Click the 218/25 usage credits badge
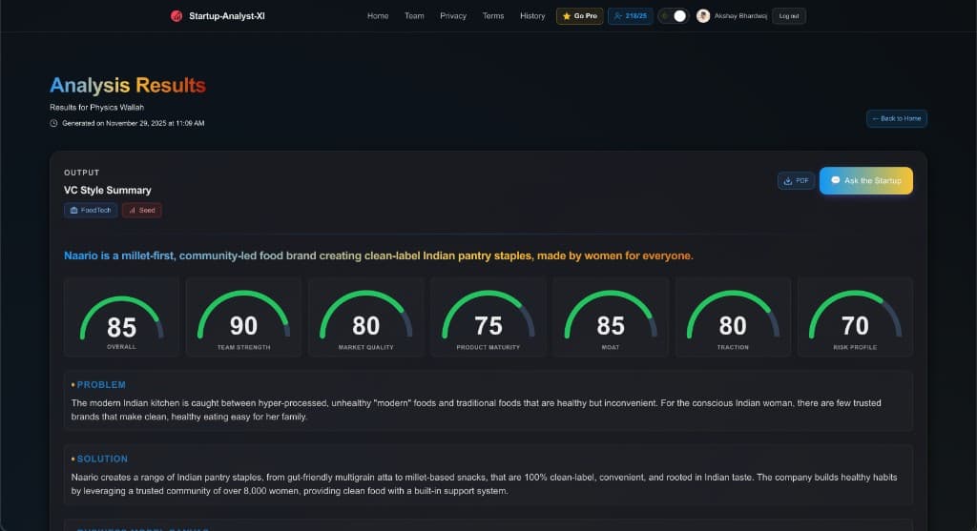 point(630,16)
